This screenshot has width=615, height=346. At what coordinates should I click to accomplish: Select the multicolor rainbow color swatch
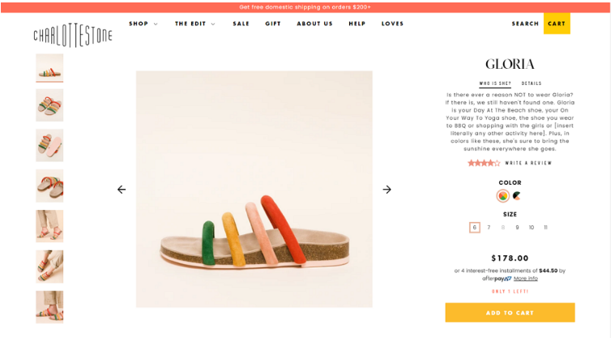502,196
